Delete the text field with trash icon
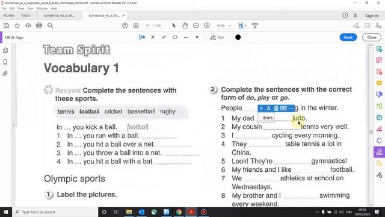Image resolution: width=385 pixels, height=217 pixels. [276, 108]
